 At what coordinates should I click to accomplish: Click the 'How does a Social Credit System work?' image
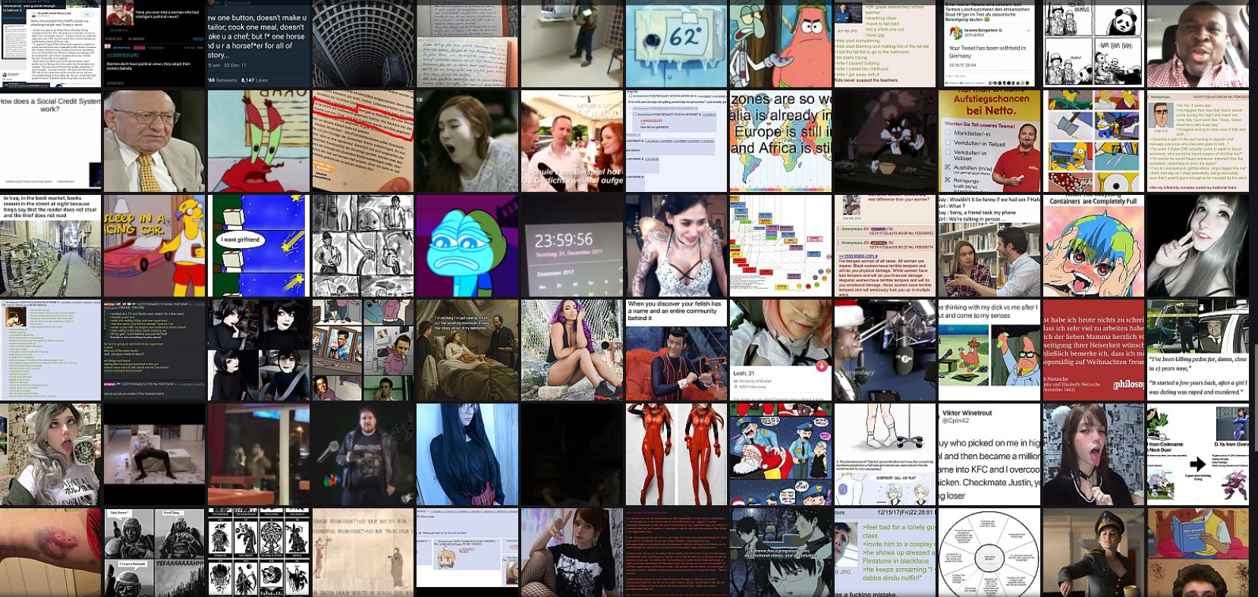click(x=50, y=141)
